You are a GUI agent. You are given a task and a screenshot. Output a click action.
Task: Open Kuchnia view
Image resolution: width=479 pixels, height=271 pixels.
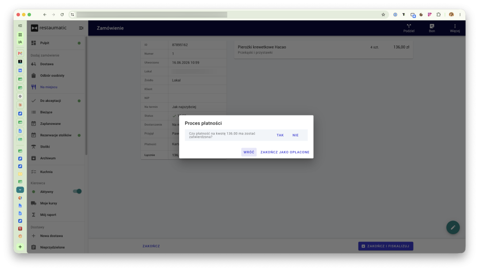click(56, 172)
